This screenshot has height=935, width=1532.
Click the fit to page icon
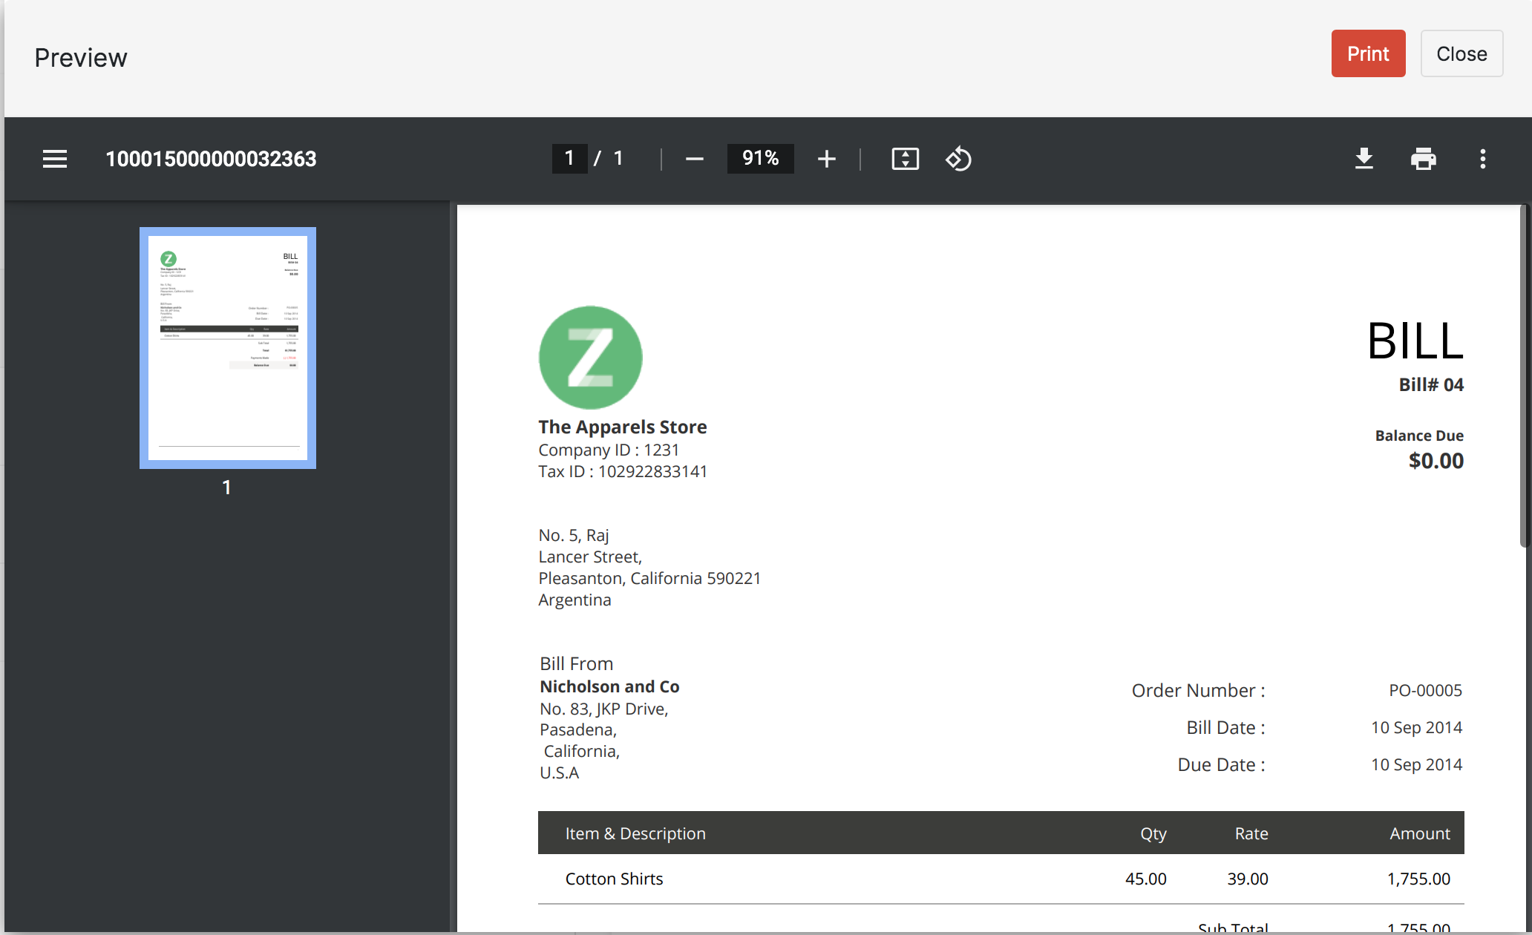tap(905, 159)
